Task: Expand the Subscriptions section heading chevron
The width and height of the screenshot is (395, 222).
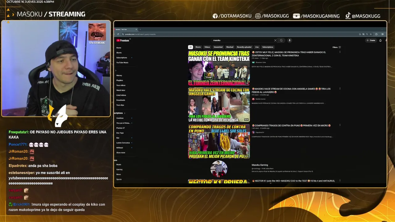Action: coord(124,113)
